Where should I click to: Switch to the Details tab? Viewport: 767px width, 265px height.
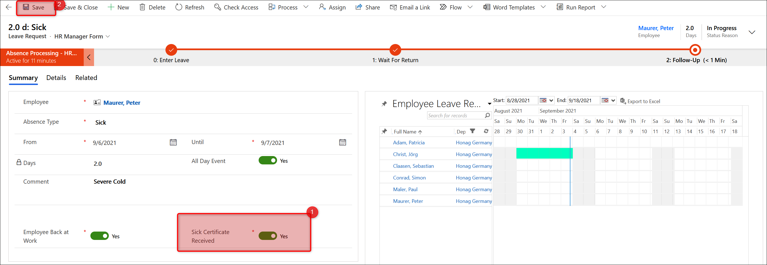click(56, 78)
